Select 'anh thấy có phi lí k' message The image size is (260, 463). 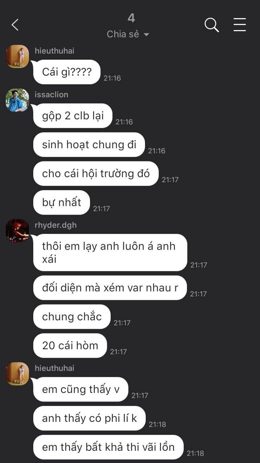[89, 418]
